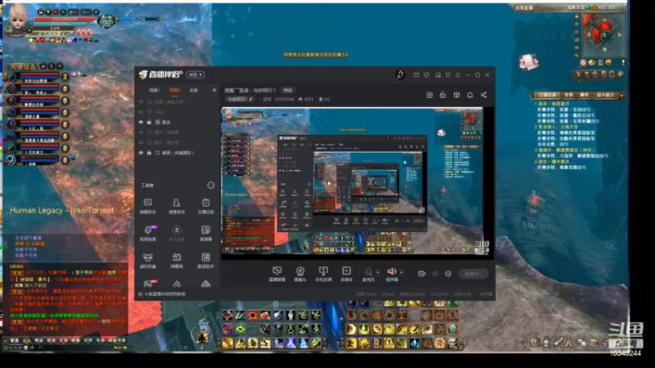Toggle visibility of the 署名 source

(141, 122)
